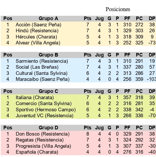The image size is (156, 157).
Task: Click the Posiciones title text
Action: click(118, 9)
